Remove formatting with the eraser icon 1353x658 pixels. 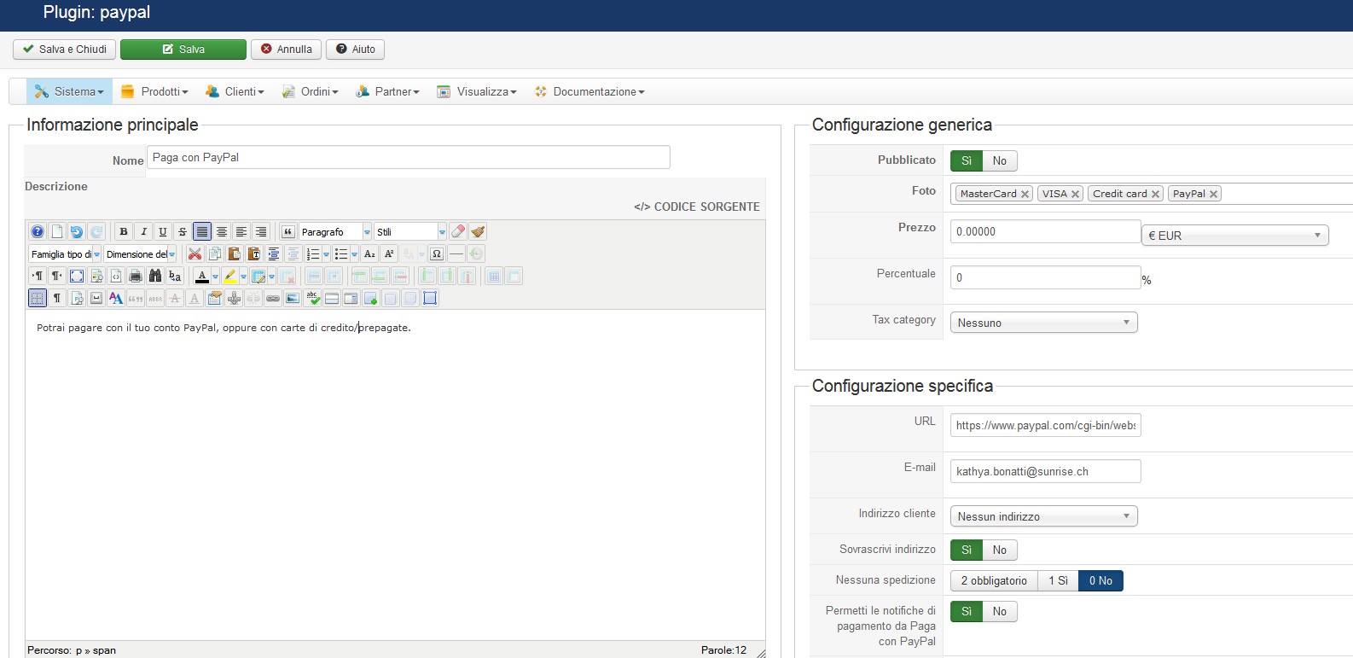(x=458, y=231)
